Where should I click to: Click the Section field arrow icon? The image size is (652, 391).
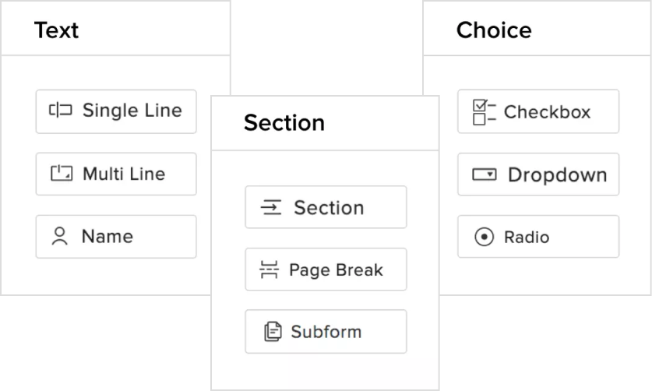click(270, 208)
